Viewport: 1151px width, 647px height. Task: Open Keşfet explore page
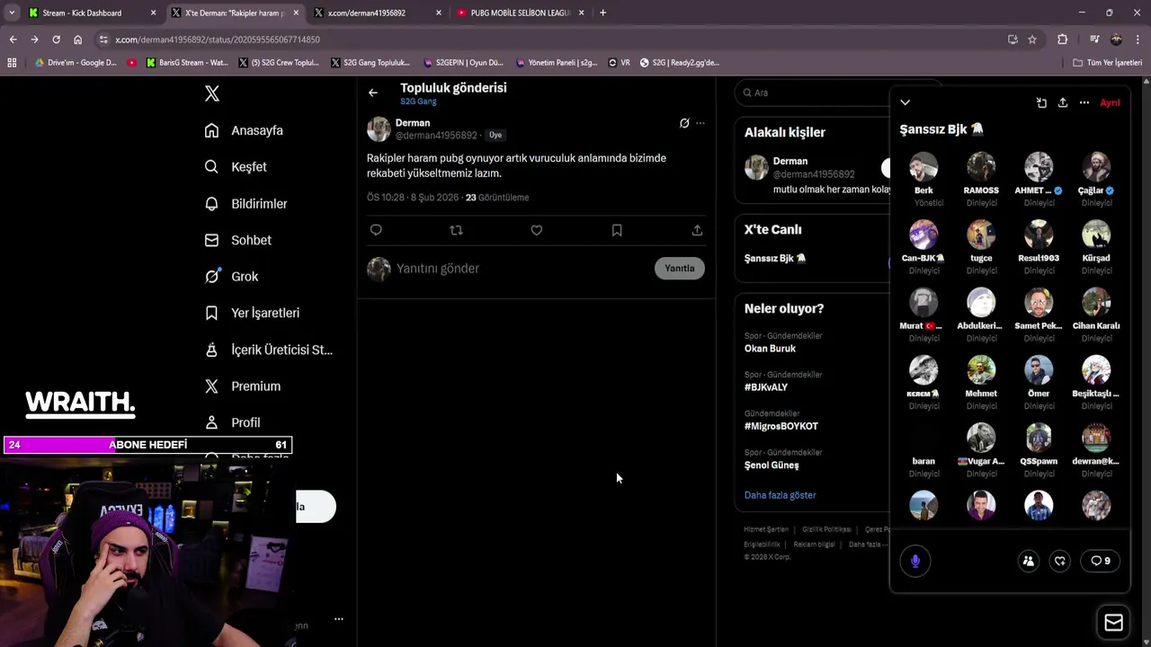click(x=236, y=167)
